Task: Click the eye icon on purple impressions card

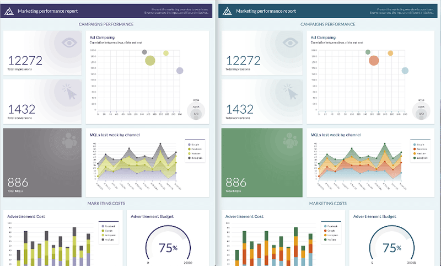Action: [x=69, y=43]
